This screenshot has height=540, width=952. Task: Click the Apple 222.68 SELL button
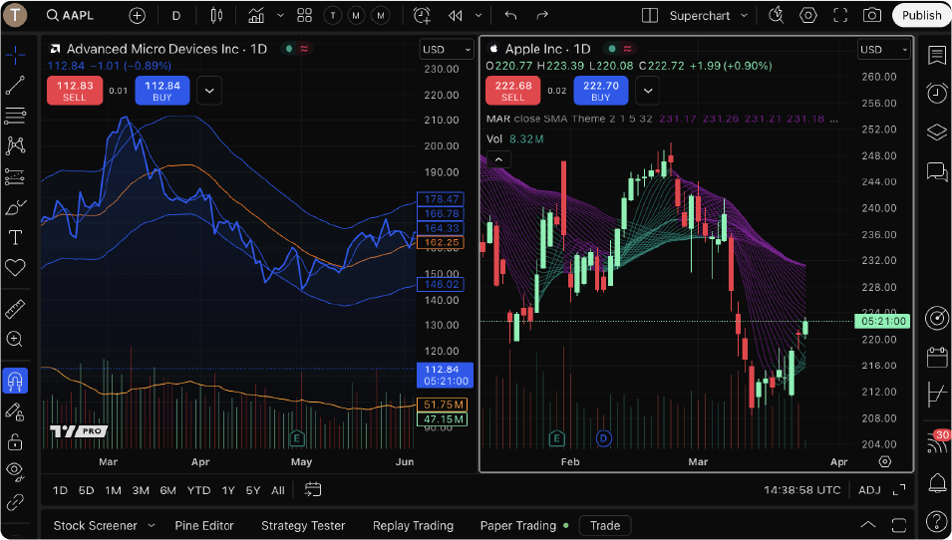(512, 91)
